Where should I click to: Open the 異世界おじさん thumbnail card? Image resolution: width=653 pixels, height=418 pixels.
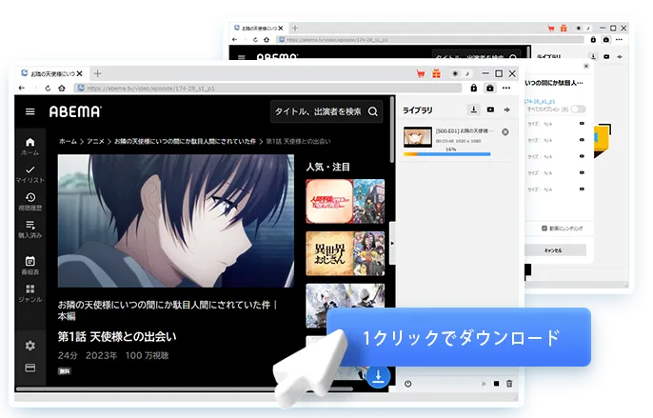coord(346,253)
